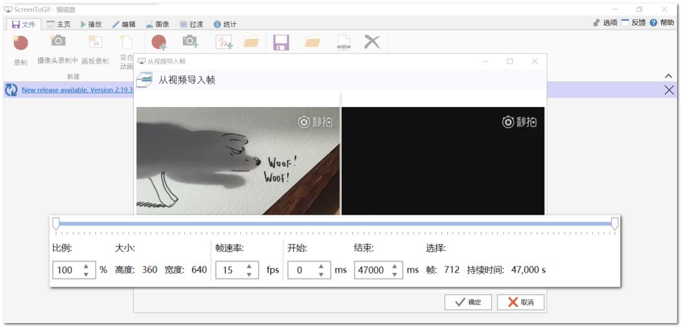Close the 从视频导入帧 dialog window
This screenshot has width=681, height=327.
click(535, 61)
